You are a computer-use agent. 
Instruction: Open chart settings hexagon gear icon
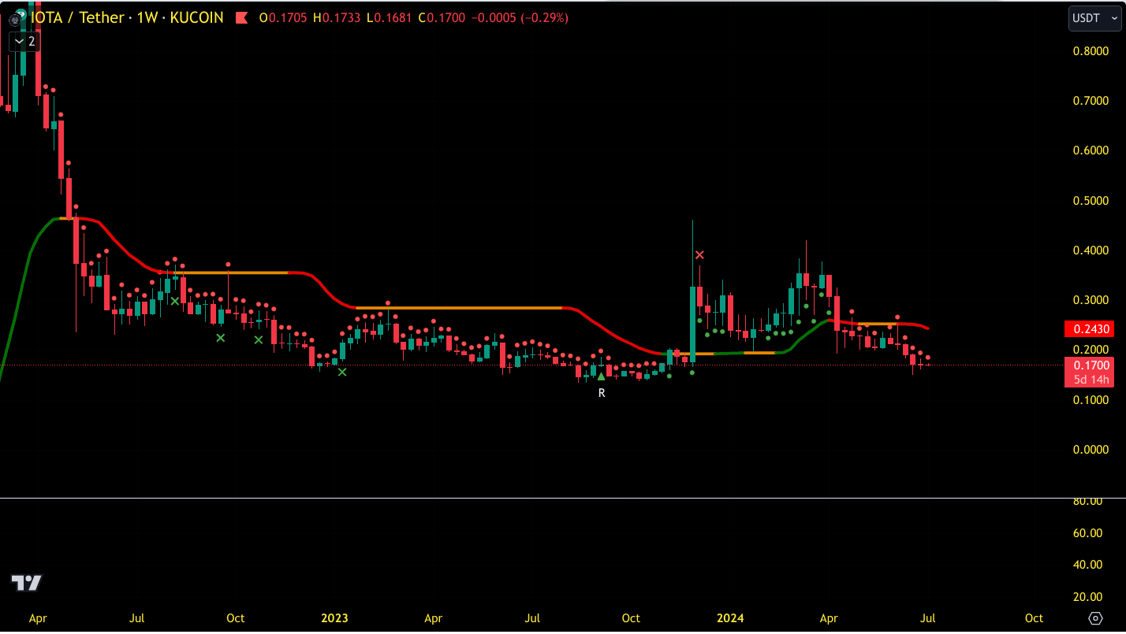click(1095, 618)
